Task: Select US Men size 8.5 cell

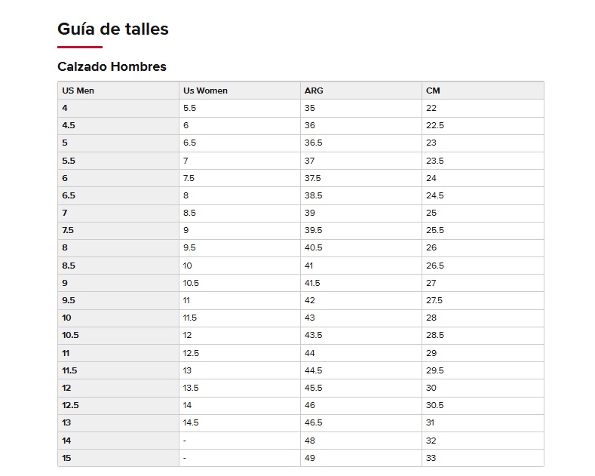Action: pos(69,266)
